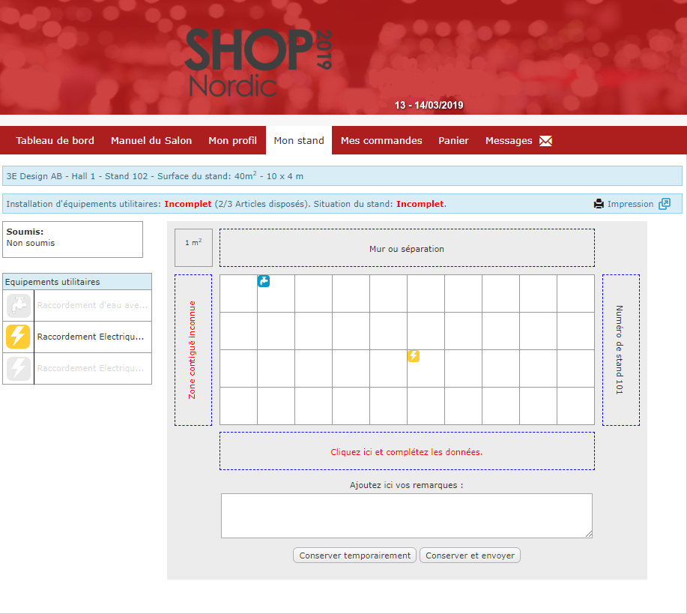Viewport: 687px width, 614px height.
Task: Open Mes commandes tab
Action: [381, 140]
